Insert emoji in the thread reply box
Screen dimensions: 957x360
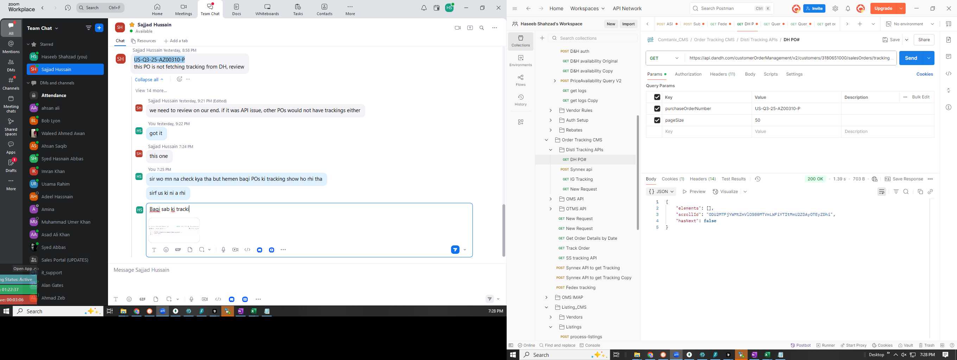pos(166,250)
